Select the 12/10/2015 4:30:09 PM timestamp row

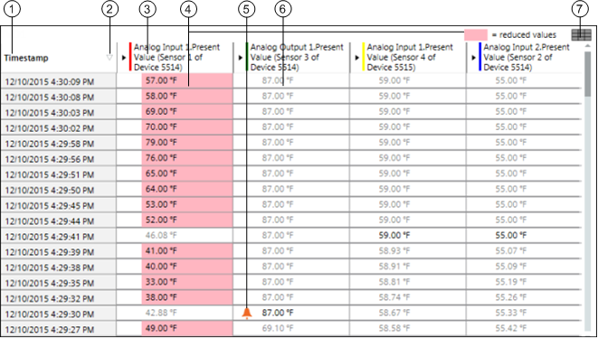(58, 81)
